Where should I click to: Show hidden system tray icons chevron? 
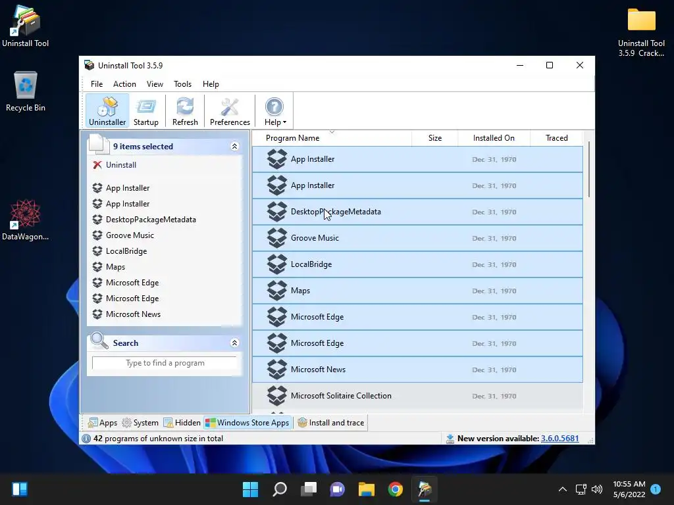point(562,489)
